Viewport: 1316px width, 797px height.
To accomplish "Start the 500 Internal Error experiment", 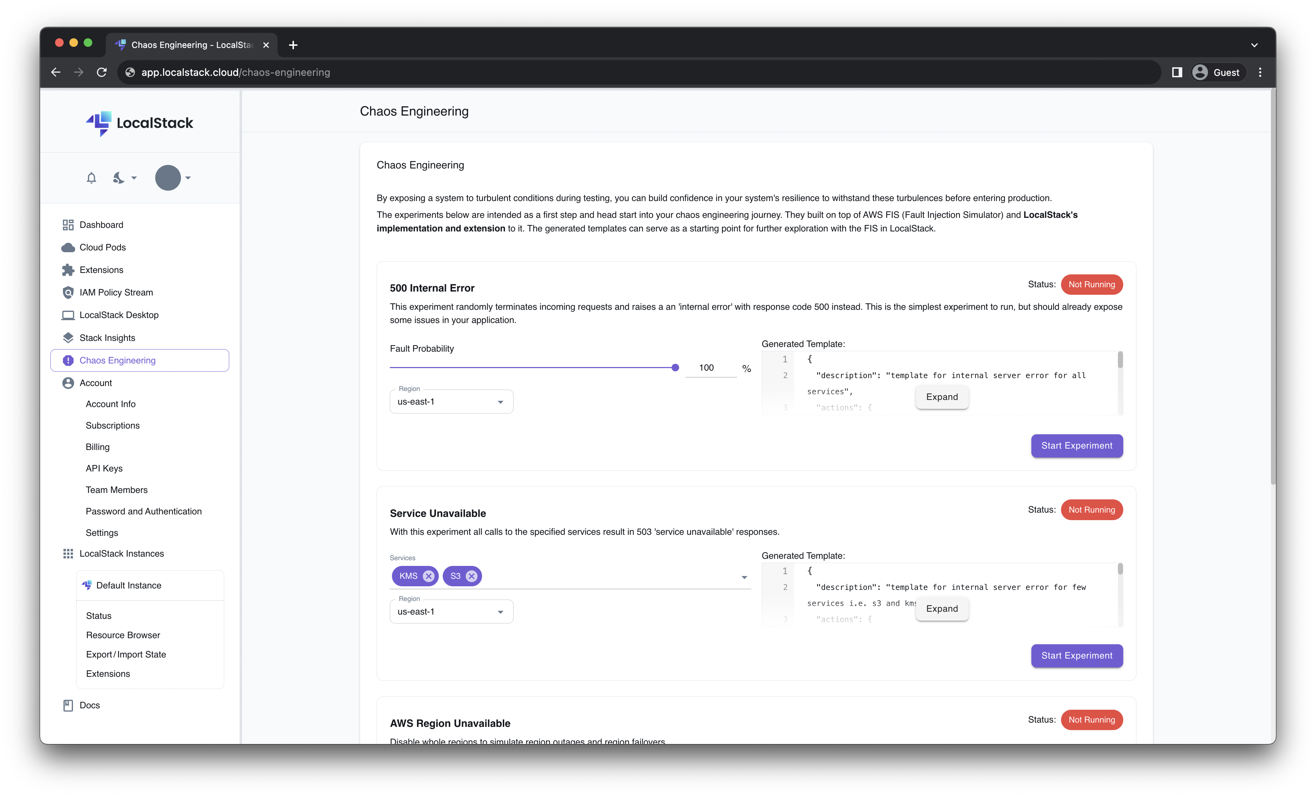I will coord(1077,445).
